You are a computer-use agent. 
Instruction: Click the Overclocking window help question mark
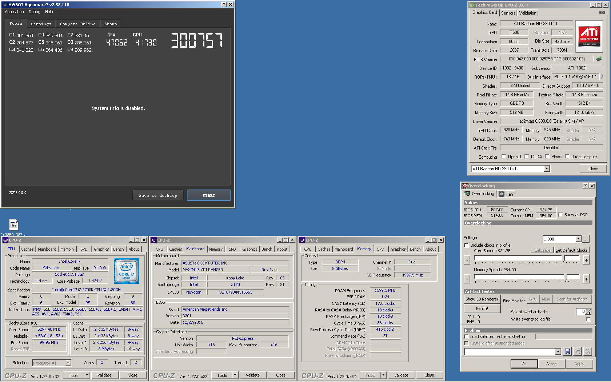586,186
